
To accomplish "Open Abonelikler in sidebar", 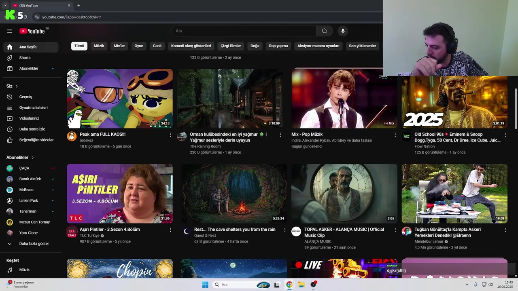I will (x=31, y=69).
